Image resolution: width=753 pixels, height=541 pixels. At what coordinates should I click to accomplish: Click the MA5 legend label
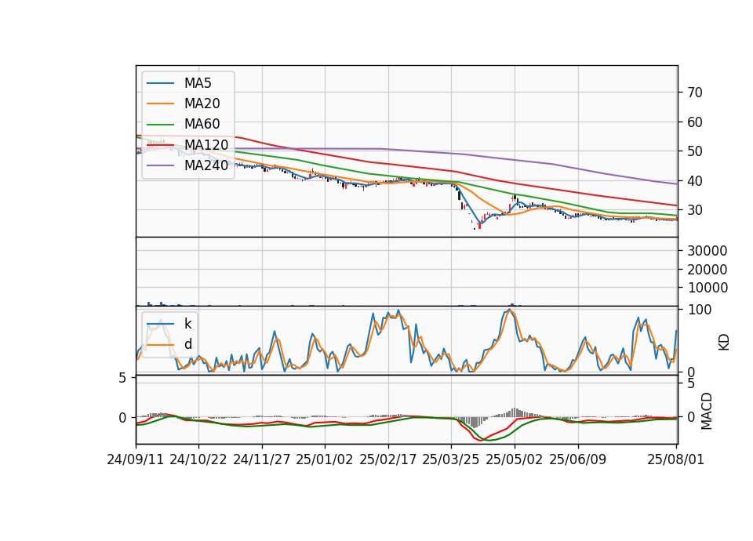click(x=198, y=83)
